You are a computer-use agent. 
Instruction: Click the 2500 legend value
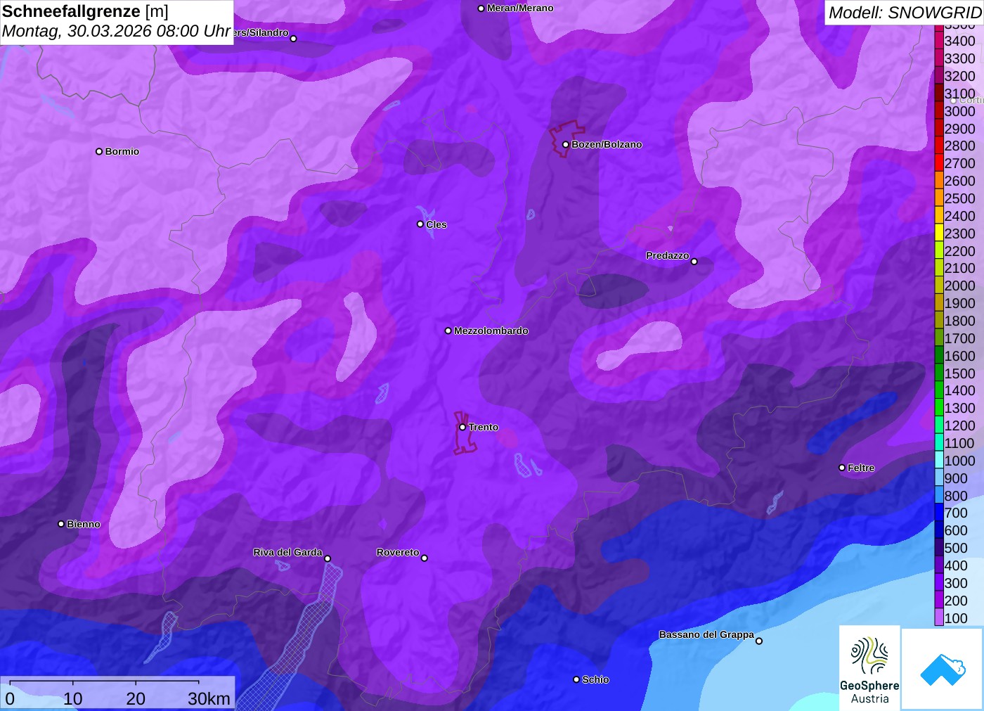[959, 198]
